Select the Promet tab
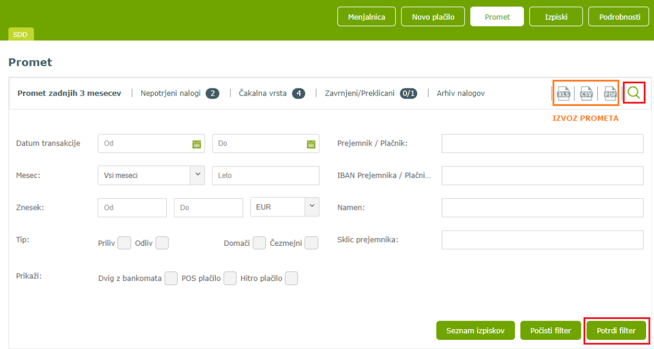 497,17
